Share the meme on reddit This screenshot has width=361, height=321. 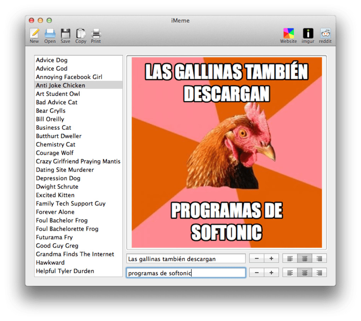pyautogui.click(x=325, y=35)
